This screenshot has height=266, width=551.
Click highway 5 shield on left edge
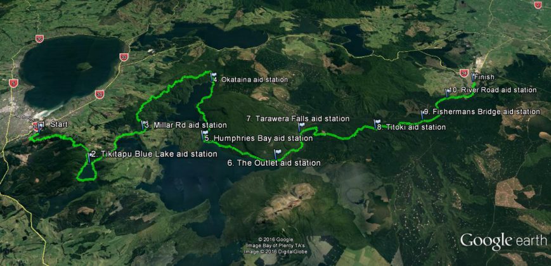coord(13,84)
